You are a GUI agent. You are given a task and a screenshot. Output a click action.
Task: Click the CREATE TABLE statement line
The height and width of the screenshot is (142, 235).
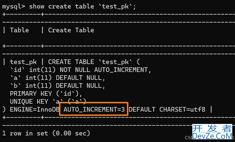pyautogui.click(x=94, y=62)
